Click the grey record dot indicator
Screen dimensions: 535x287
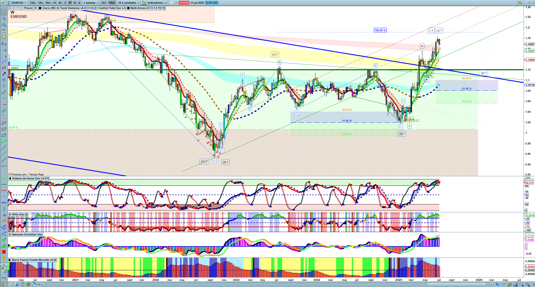tap(176, 3)
